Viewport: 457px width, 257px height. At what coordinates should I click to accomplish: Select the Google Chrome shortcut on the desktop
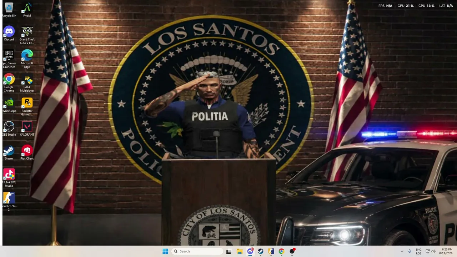point(9,83)
